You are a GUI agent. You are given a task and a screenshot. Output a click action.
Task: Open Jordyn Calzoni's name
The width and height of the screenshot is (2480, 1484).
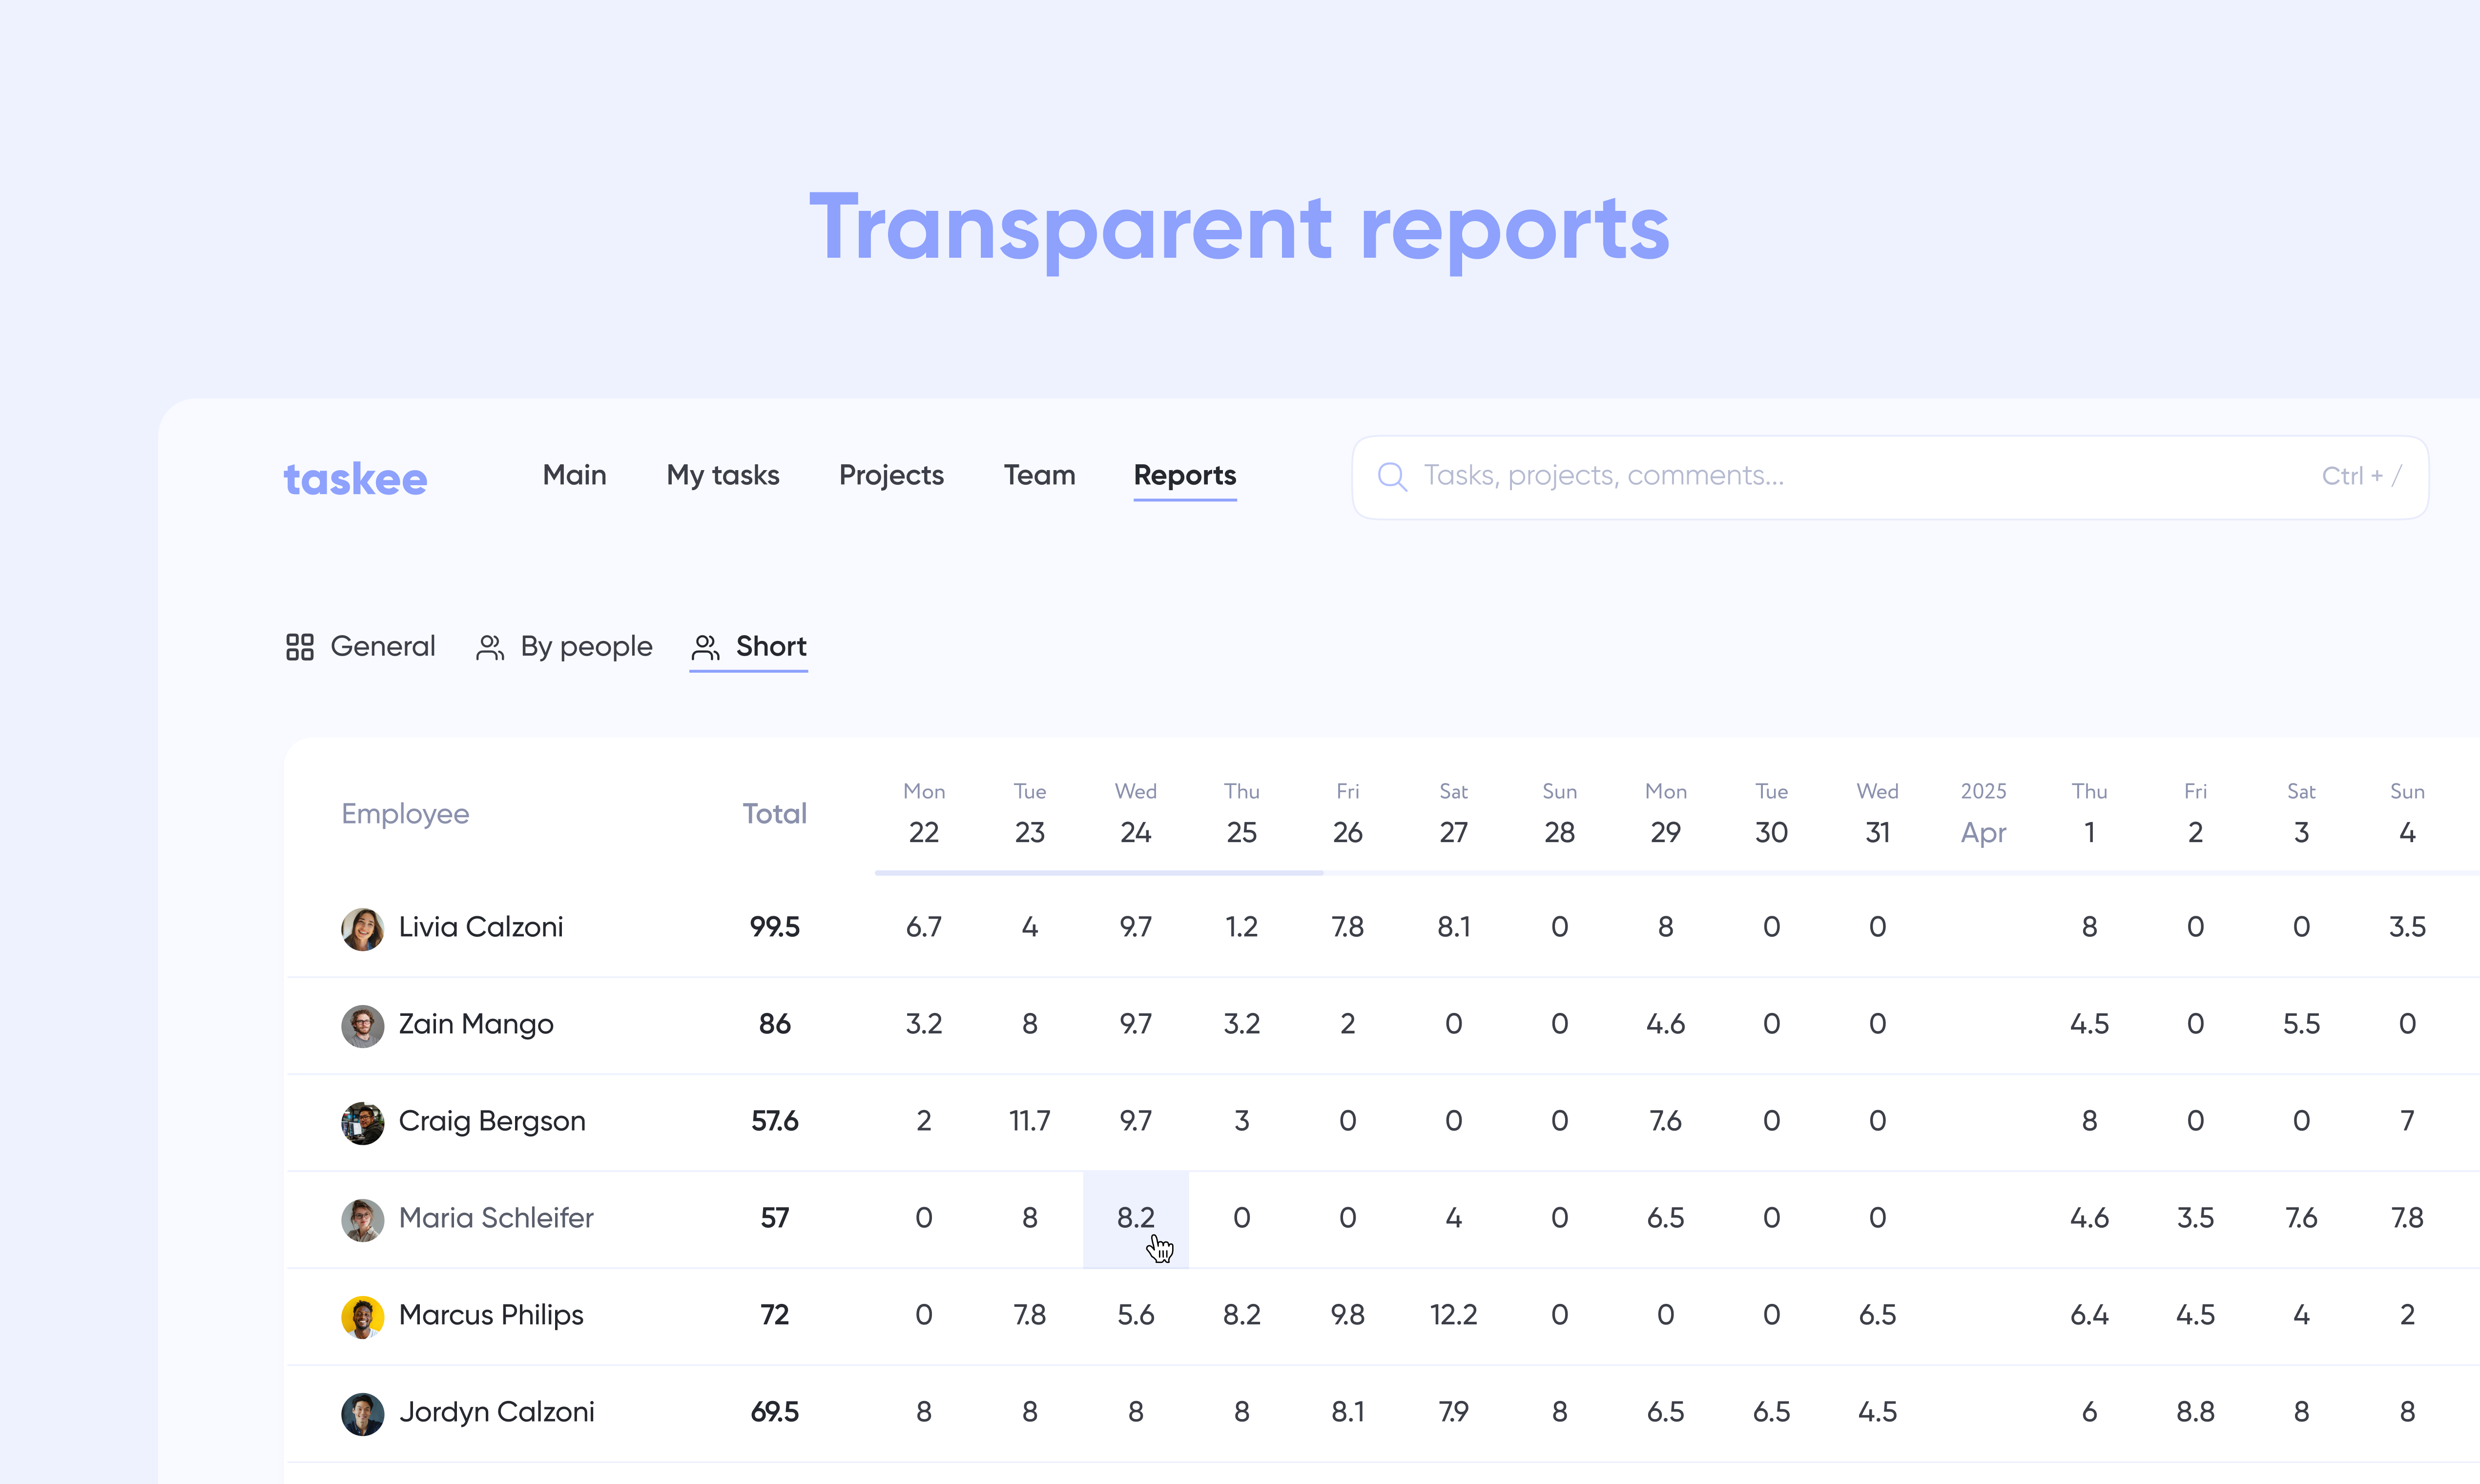coord(497,1413)
